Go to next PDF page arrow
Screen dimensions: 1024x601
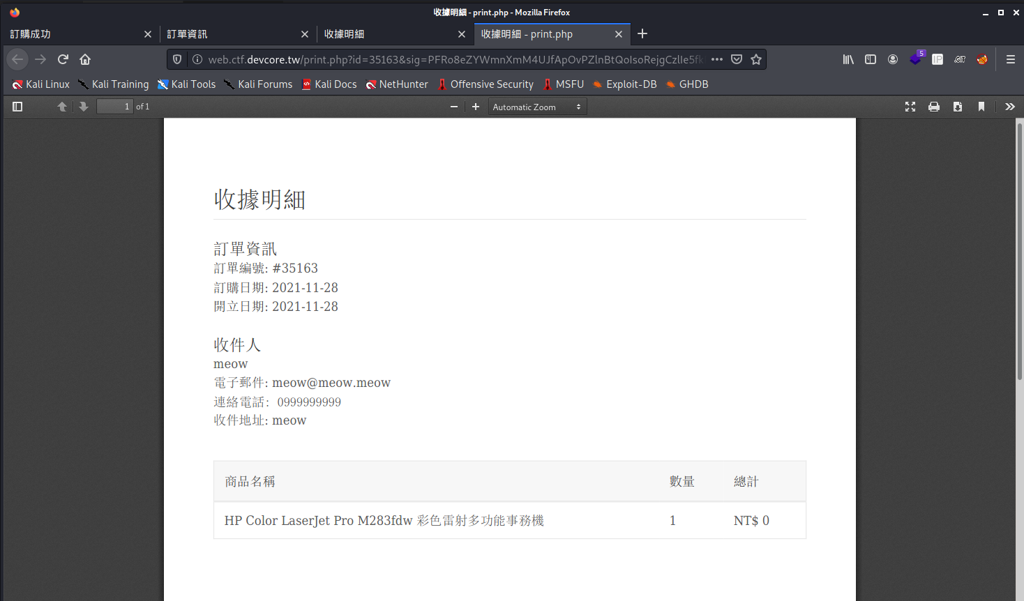pos(84,107)
